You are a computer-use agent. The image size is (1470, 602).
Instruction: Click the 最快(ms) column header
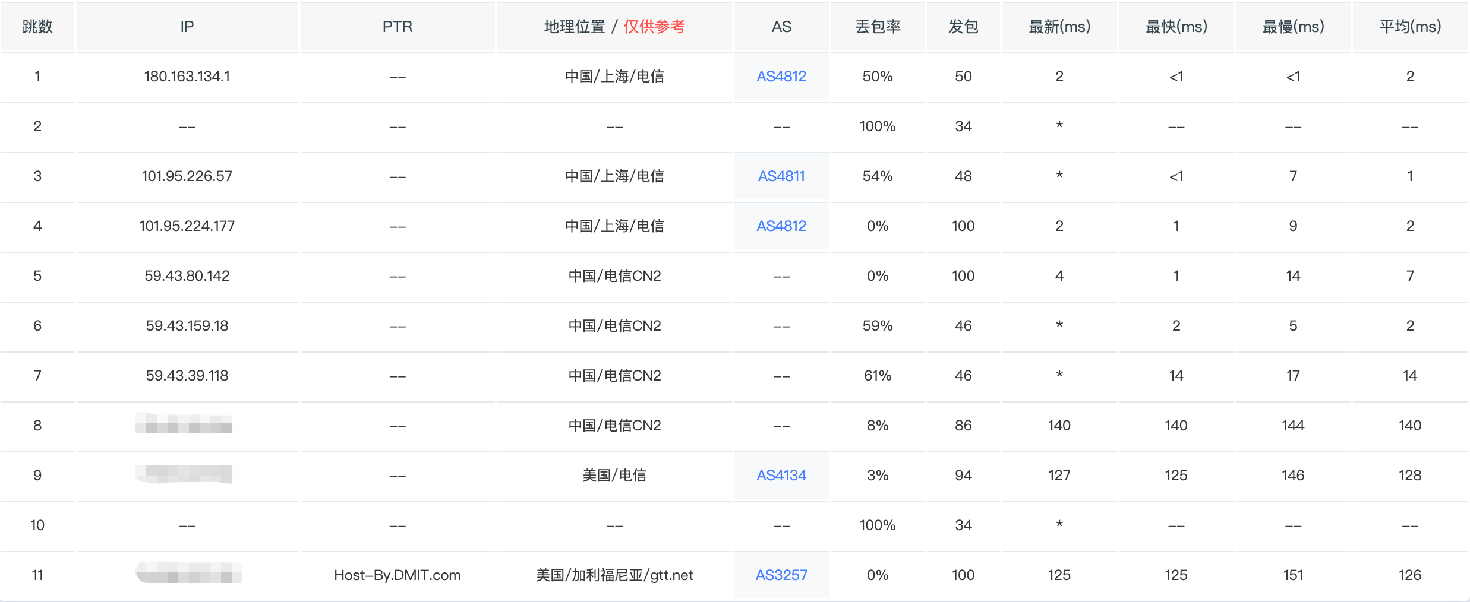tap(1176, 27)
